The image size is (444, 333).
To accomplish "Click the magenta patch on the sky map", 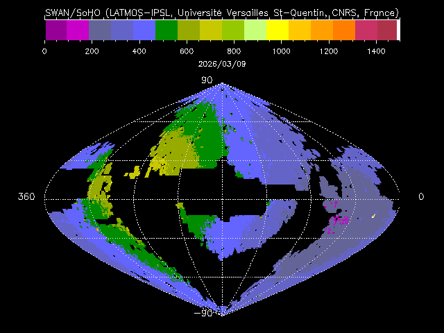I will pyautogui.click(x=339, y=221).
